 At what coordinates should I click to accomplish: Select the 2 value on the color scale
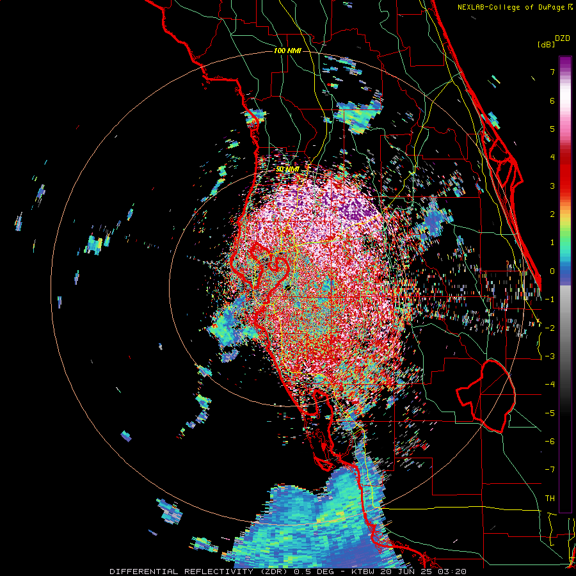pos(552,214)
